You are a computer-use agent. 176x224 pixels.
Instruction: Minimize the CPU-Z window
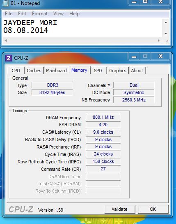tap(134, 57)
